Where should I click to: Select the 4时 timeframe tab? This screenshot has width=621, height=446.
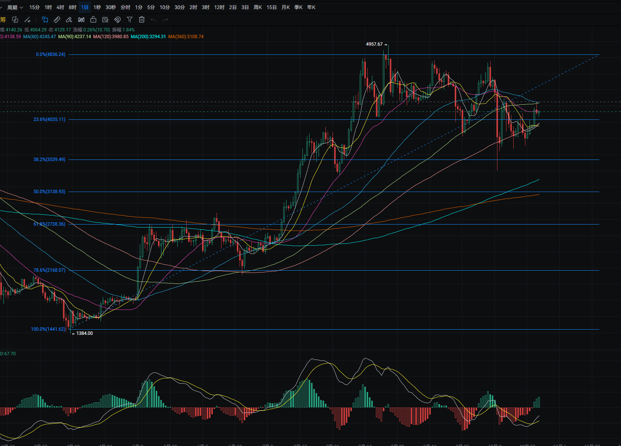[x=60, y=7]
